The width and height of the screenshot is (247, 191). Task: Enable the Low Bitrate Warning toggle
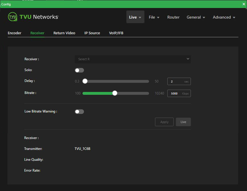[79, 111]
